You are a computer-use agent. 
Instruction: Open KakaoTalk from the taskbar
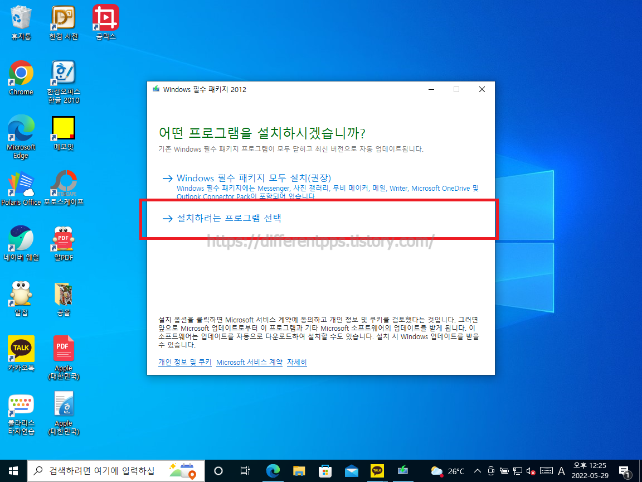click(377, 471)
